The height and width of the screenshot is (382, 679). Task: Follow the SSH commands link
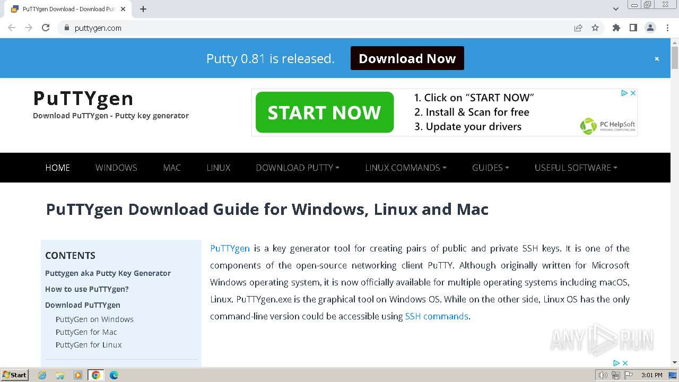[437, 316]
